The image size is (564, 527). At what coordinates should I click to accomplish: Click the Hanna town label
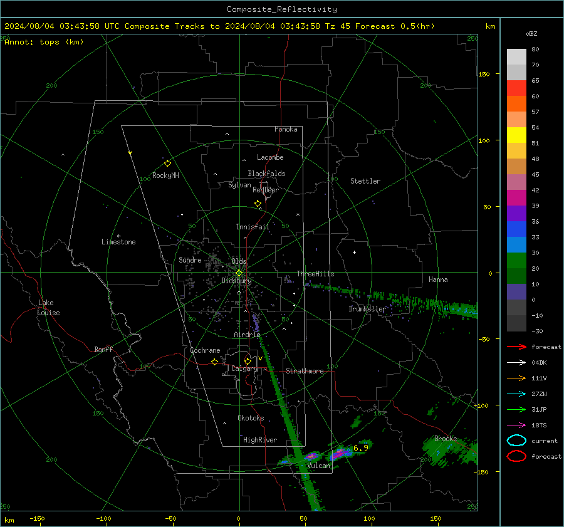438,279
